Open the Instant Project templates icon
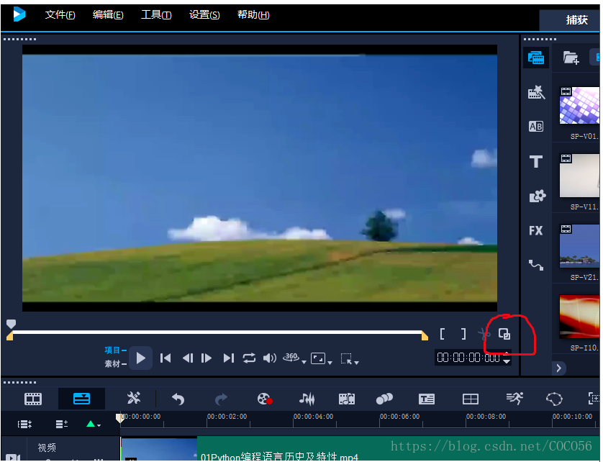Image resolution: width=603 pixels, height=462 pixels. (x=536, y=92)
